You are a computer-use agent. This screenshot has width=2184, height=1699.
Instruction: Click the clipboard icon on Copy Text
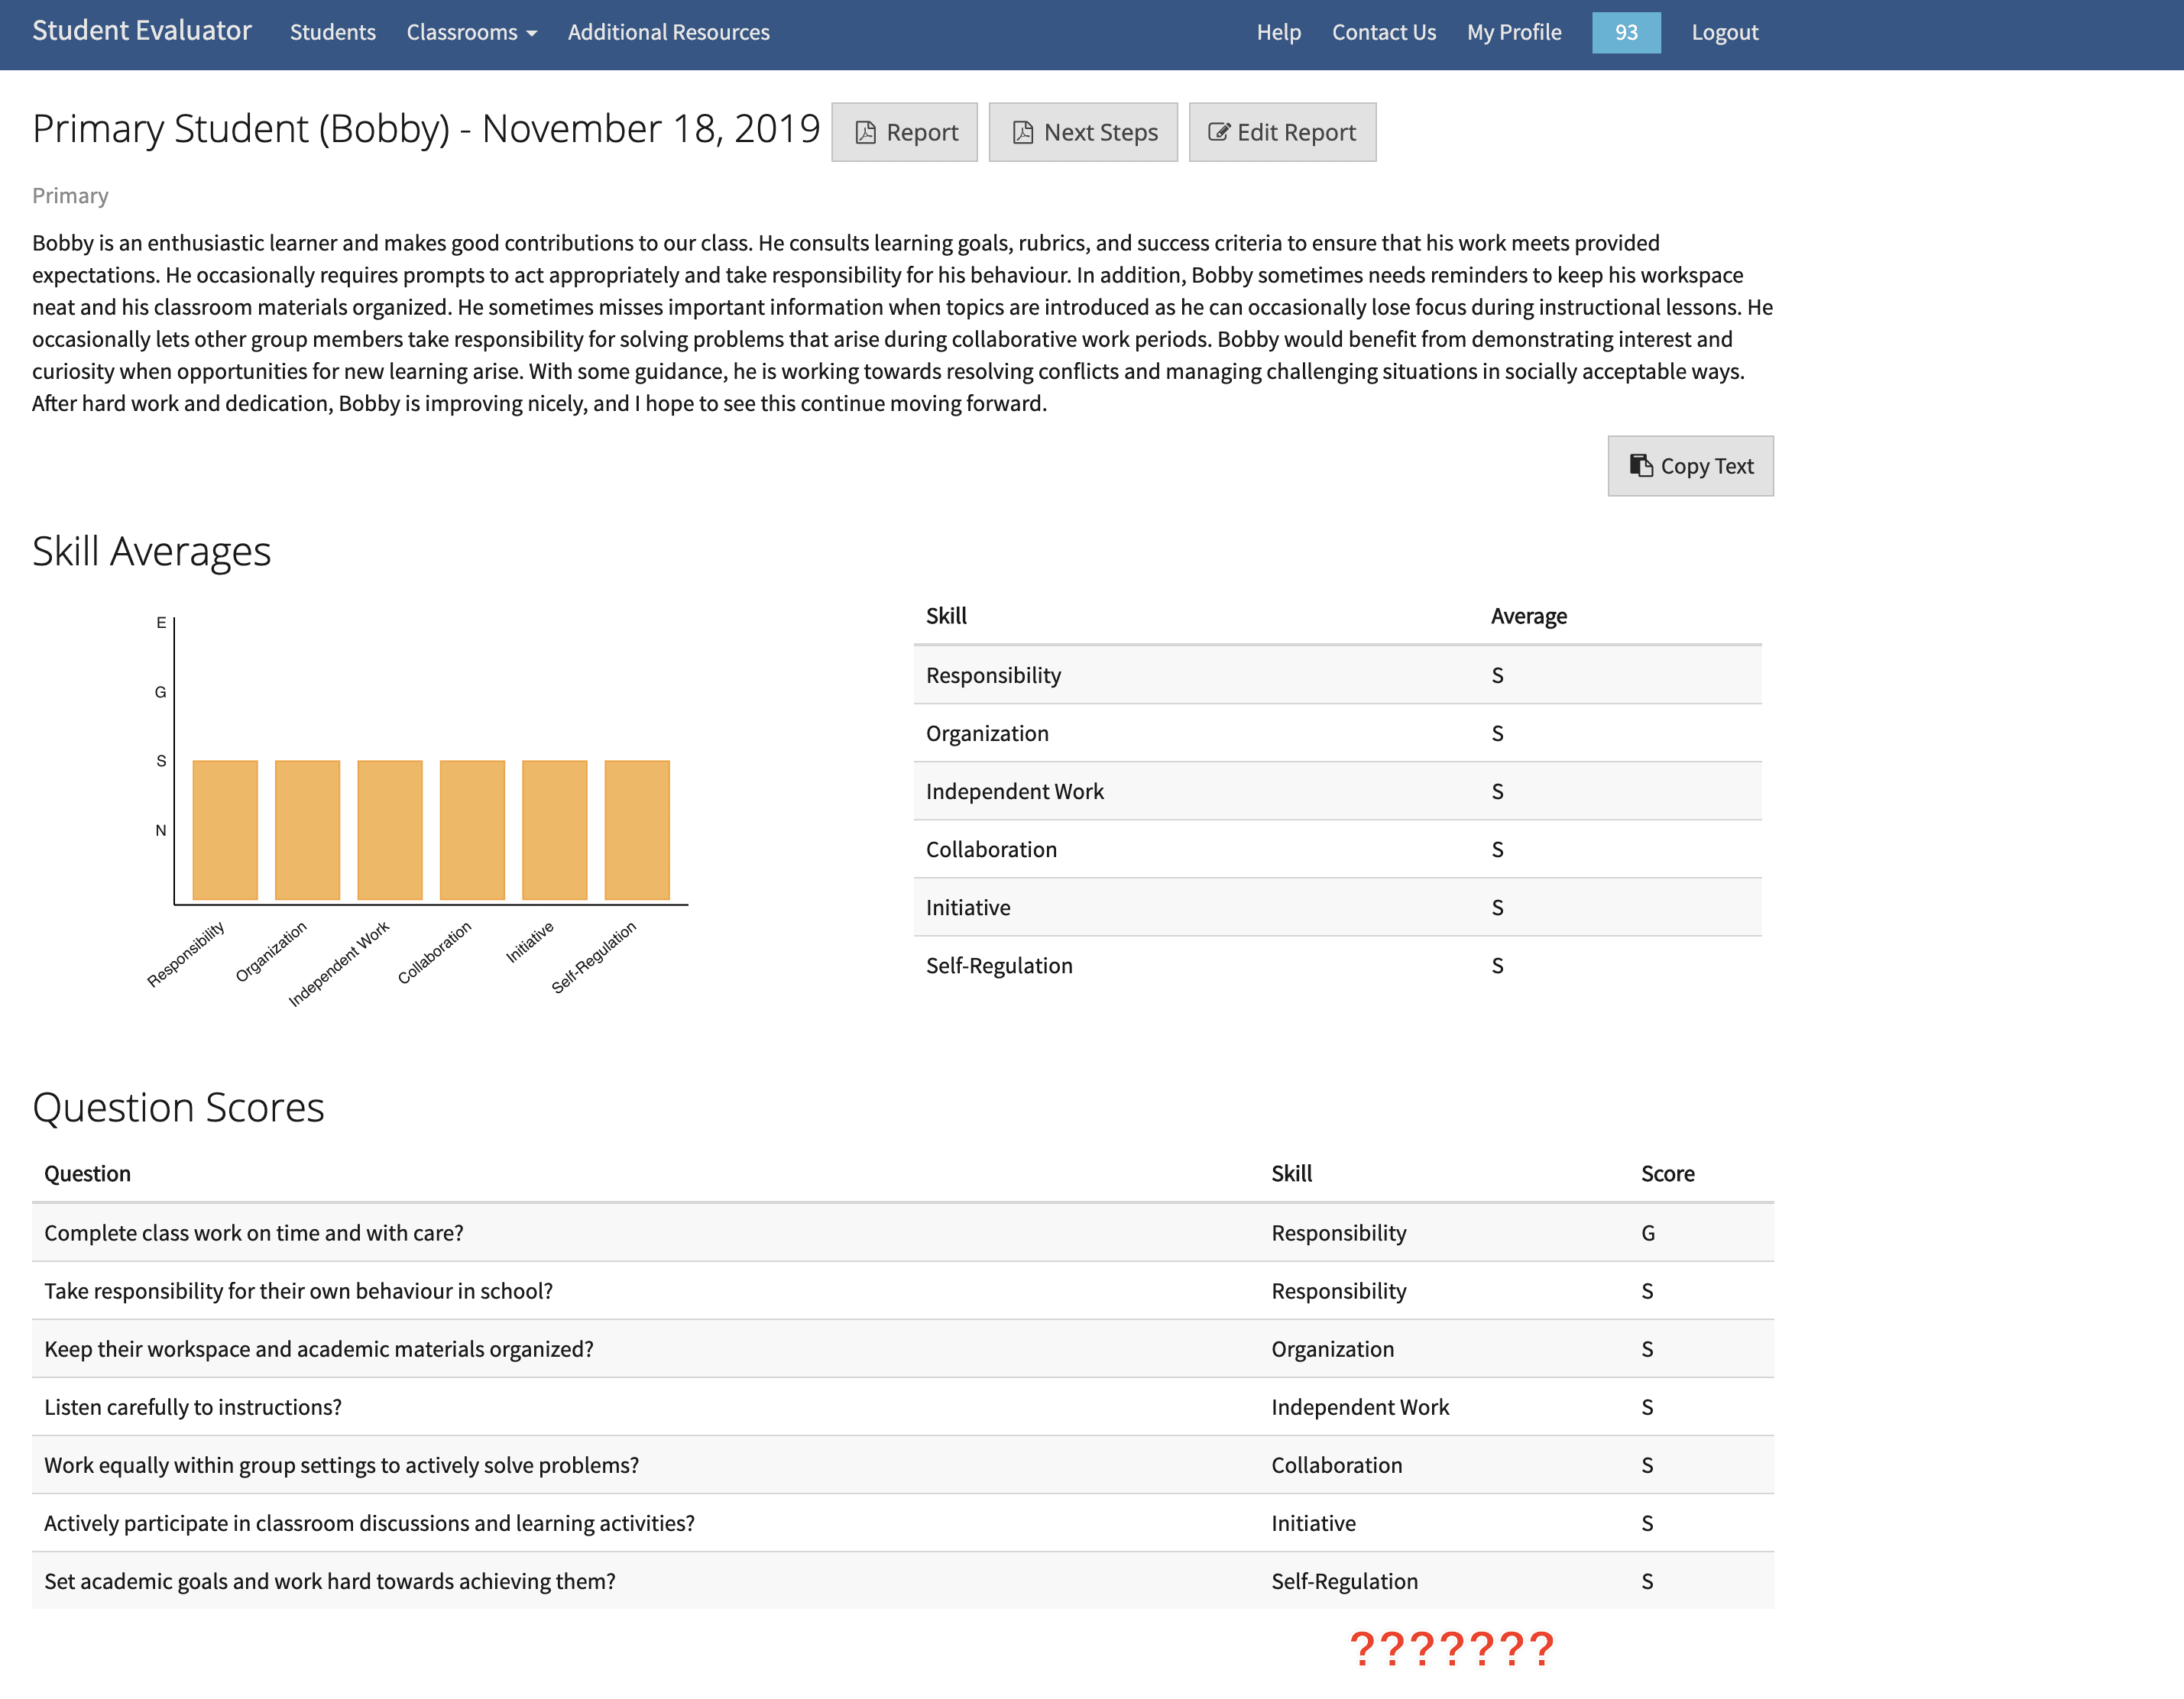click(1641, 466)
